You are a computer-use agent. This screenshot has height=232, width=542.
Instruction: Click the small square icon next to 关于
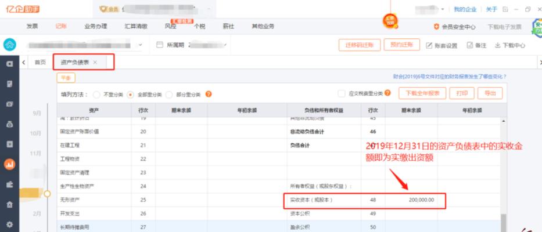pyautogui.click(x=505, y=9)
